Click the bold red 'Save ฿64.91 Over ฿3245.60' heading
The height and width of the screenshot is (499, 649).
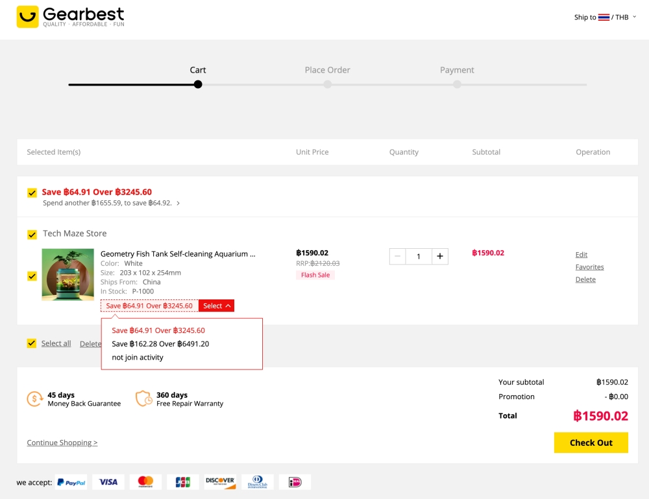coord(97,192)
